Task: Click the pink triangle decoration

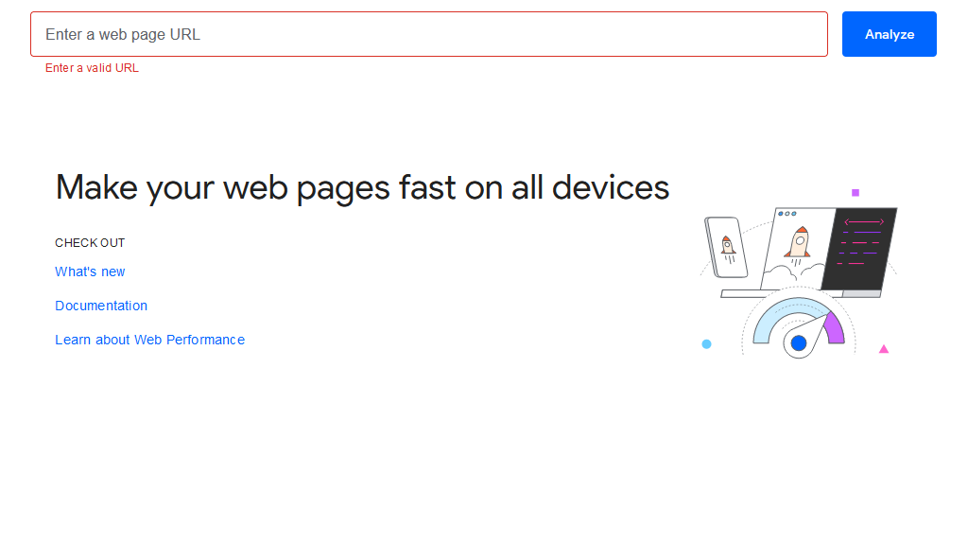Action: [884, 349]
